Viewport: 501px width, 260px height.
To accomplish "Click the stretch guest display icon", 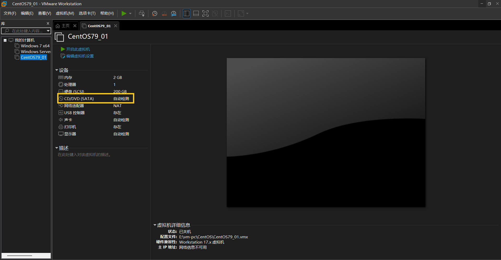I will pos(241,14).
